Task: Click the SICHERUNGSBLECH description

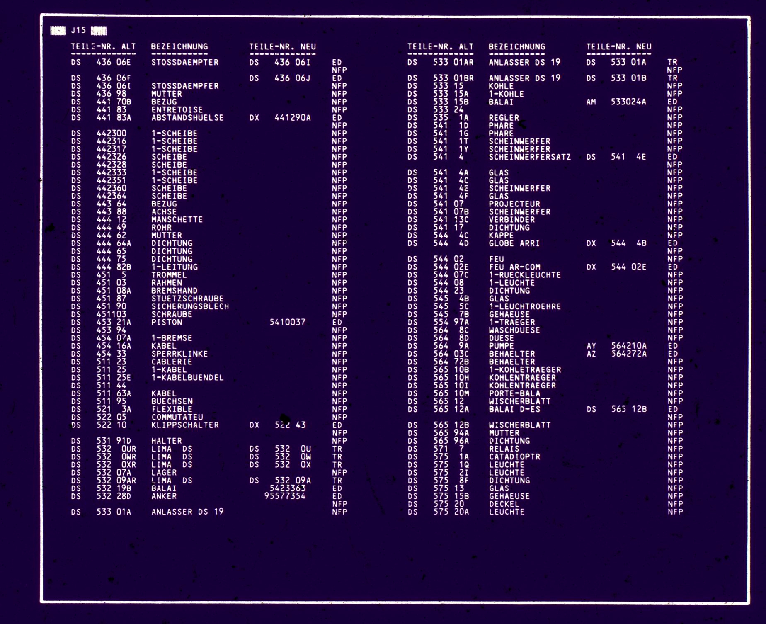Action: (190, 306)
